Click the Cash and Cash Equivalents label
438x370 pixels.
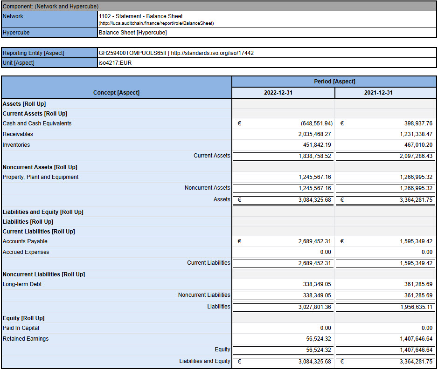click(37, 123)
